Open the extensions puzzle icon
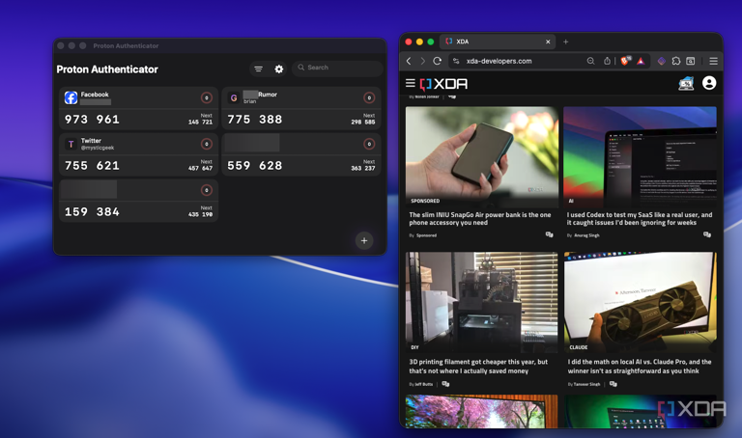This screenshot has height=438, width=742. click(x=676, y=61)
